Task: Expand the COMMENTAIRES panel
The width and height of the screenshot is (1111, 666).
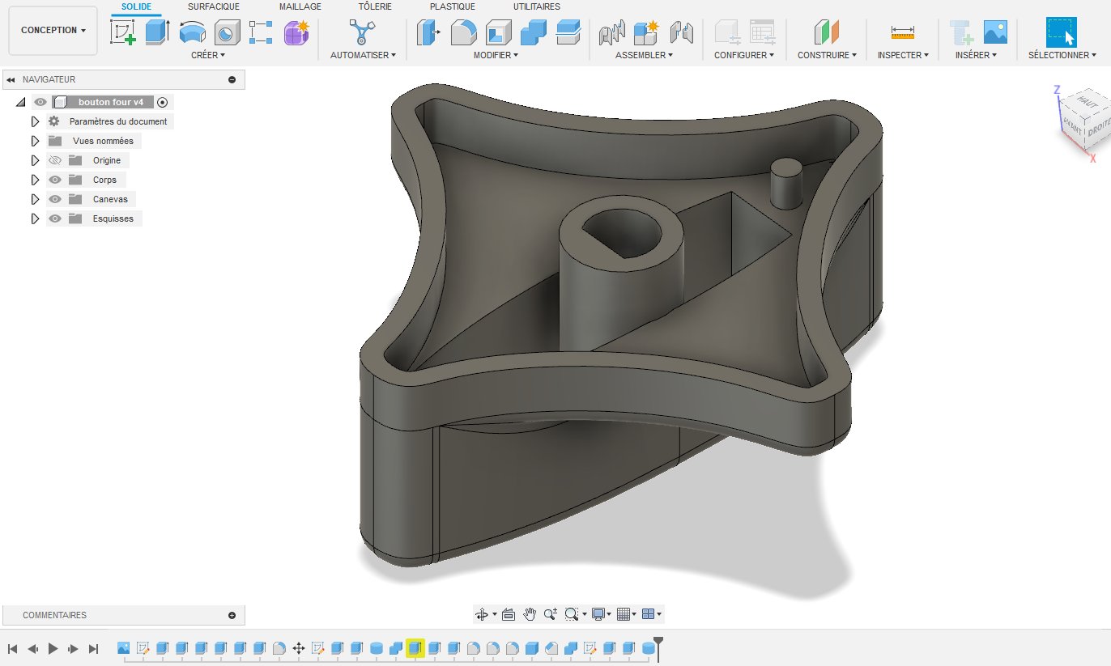Action: coord(232,615)
